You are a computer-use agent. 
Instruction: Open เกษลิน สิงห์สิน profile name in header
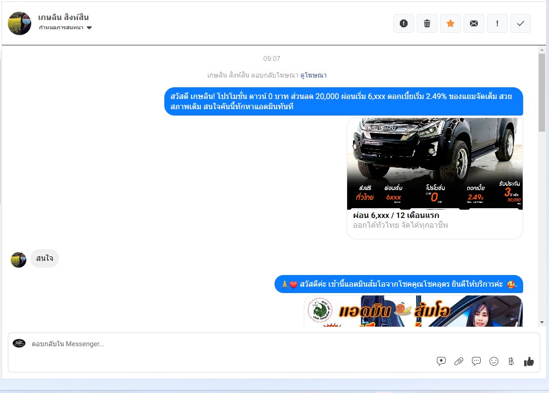(63, 18)
